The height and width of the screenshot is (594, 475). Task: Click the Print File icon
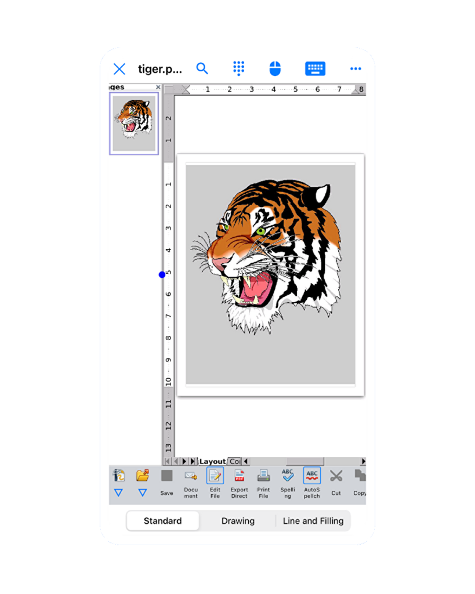point(263,476)
